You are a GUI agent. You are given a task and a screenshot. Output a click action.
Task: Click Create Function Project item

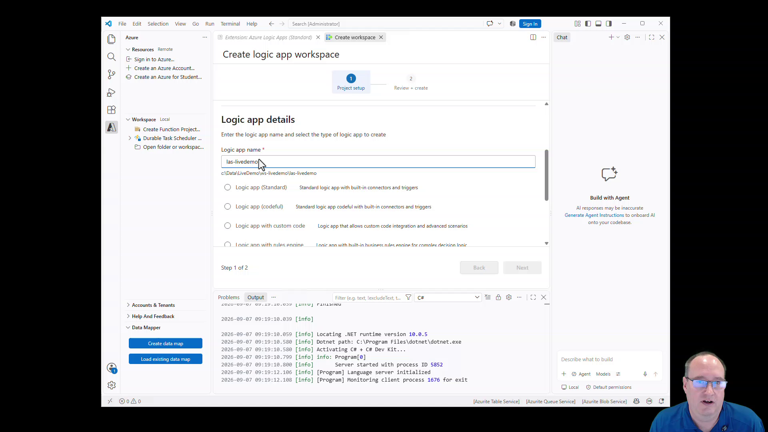[x=172, y=129]
